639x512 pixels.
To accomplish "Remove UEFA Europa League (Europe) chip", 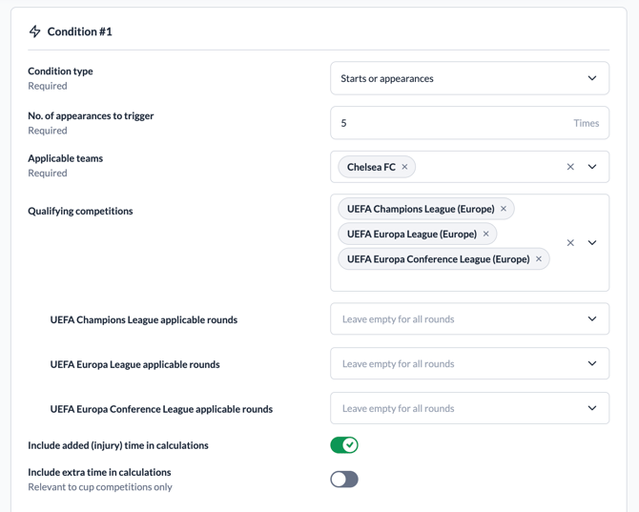I will pyautogui.click(x=485, y=234).
